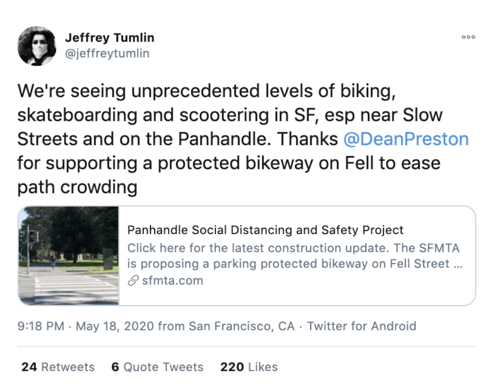This screenshot has height=386, width=492.
Task: Click the San Francisco, CA location
Action: pyautogui.click(x=242, y=326)
